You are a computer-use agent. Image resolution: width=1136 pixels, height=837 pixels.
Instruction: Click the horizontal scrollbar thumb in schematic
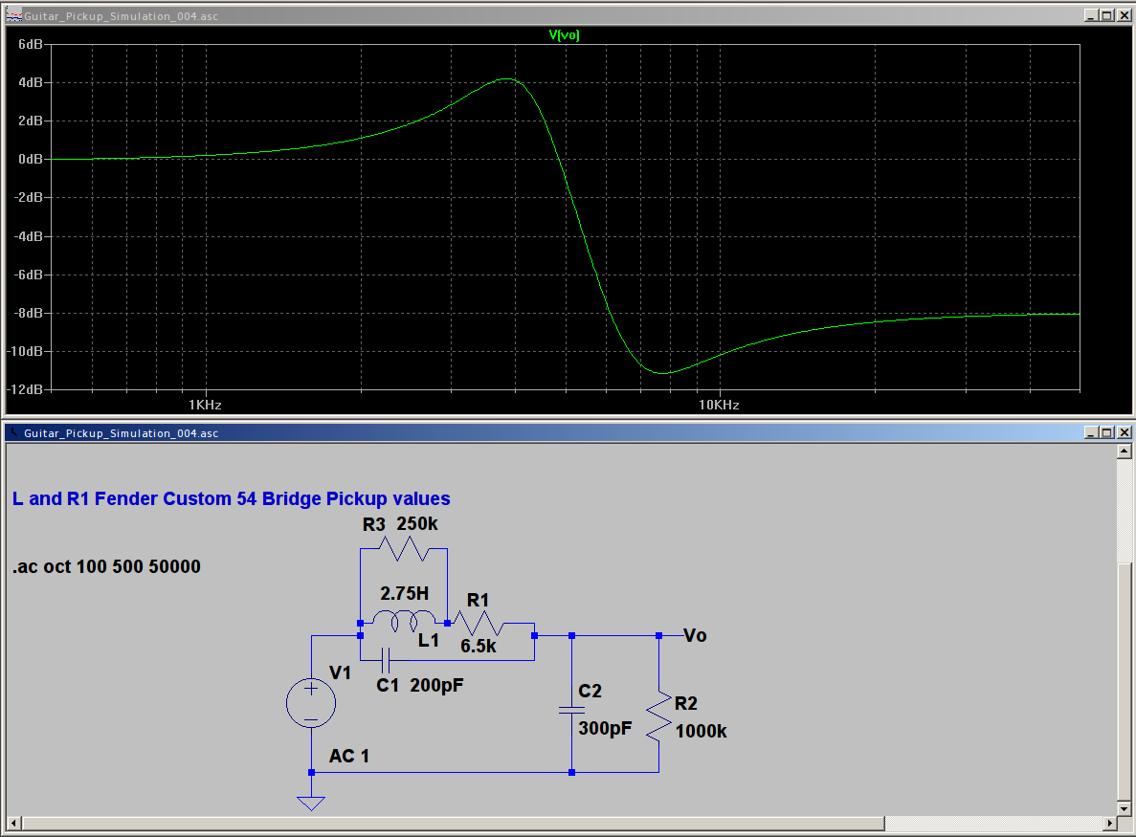pyautogui.click(x=453, y=824)
